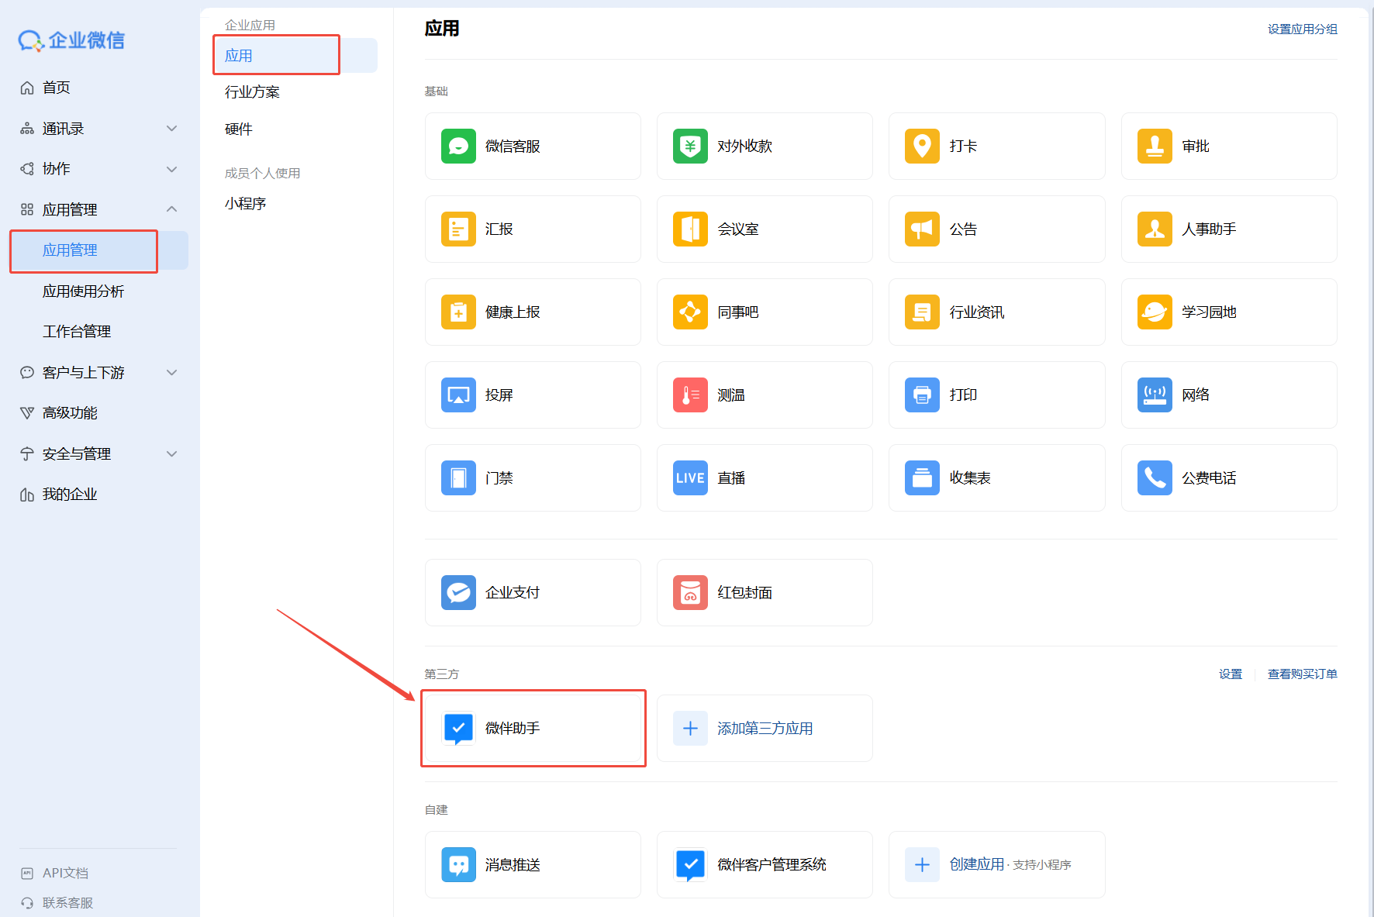Open the 消息推送 chat bubble icon
1374x917 pixels.
click(x=458, y=864)
